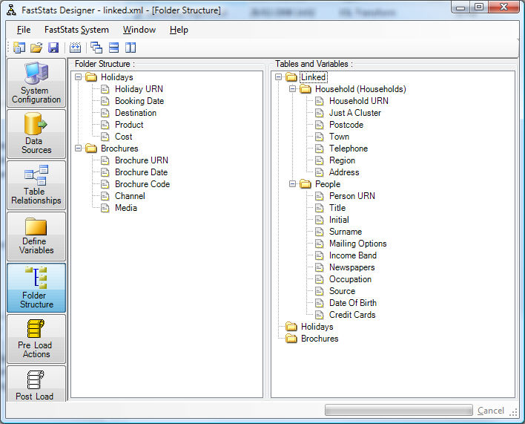Viewport: 525px width, 424px height.
Task: Select the Occupation variable
Action: tap(350, 279)
